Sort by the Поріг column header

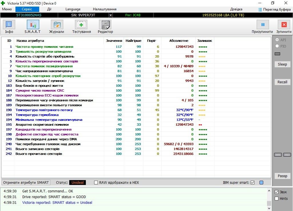[x=152, y=41]
